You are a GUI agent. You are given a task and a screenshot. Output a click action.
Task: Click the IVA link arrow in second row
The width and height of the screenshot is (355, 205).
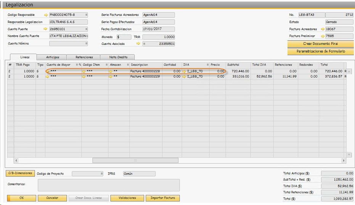[184, 76]
